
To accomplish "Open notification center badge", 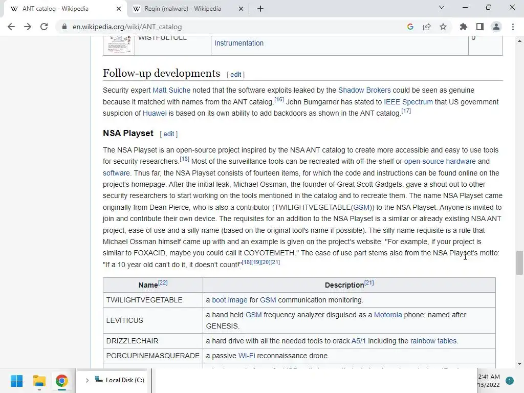I will coord(509,381).
